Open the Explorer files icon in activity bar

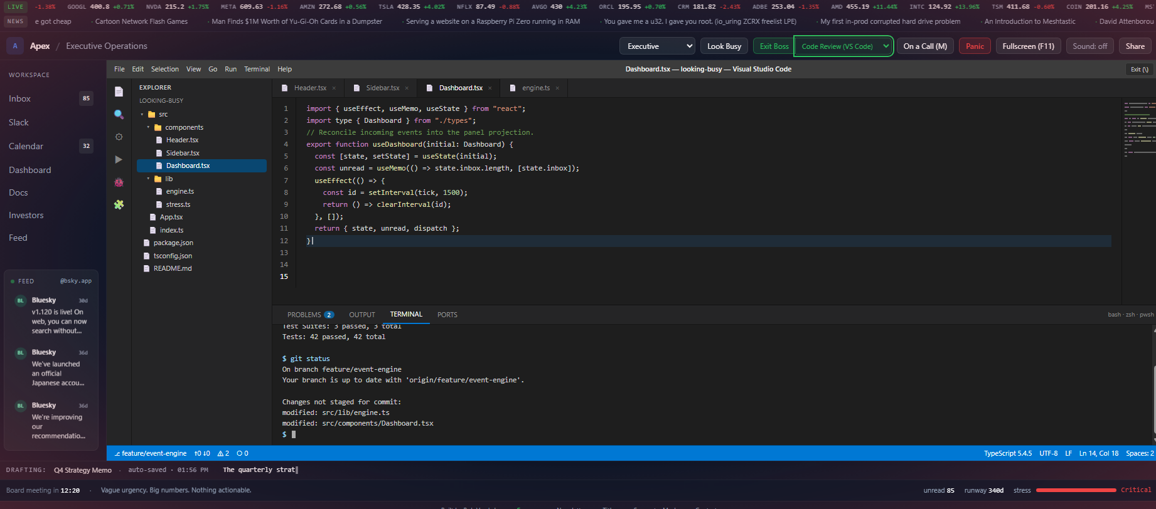point(119,92)
